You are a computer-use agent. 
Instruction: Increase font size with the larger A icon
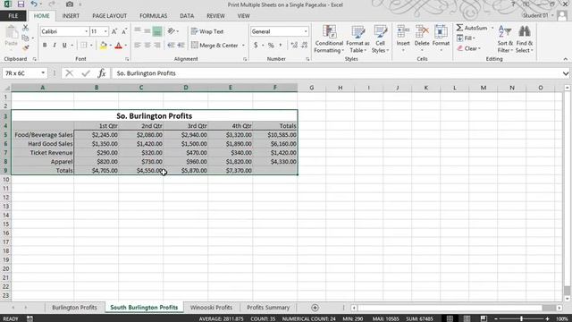coord(114,31)
